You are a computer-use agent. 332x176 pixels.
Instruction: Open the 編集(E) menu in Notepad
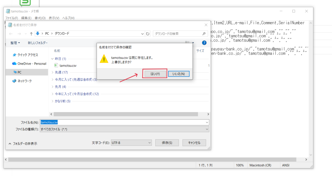pos(26,18)
